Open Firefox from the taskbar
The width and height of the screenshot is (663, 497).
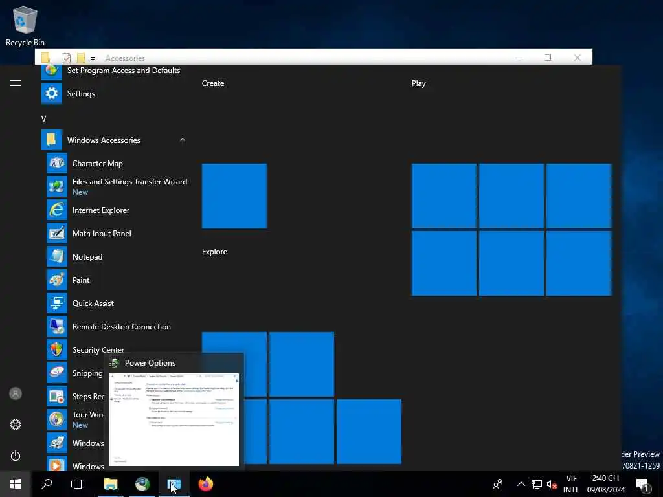point(206,484)
